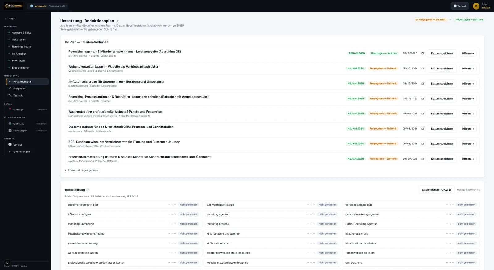Save date for KI-Automatisierung für Unternehmen row

pos(442,83)
